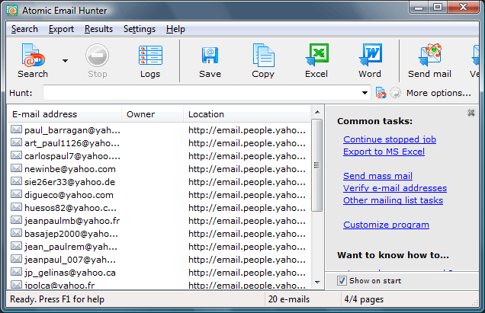Click the grey stop icon beside Hunt field
Viewport: 485px width, 313px height.
point(395,93)
